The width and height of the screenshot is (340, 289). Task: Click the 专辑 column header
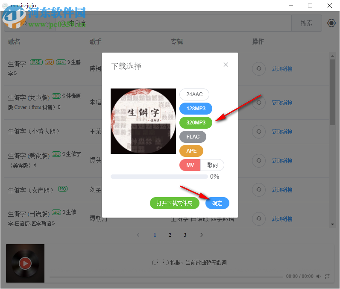click(x=177, y=41)
